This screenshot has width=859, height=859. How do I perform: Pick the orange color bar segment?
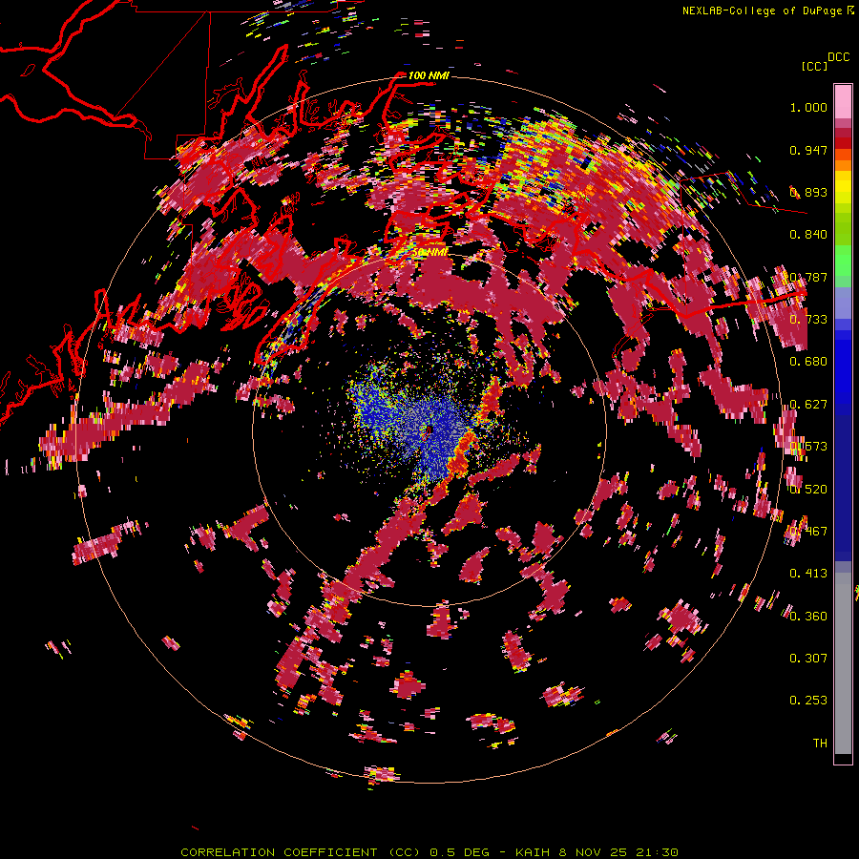pyautogui.click(x=843, y=165)
